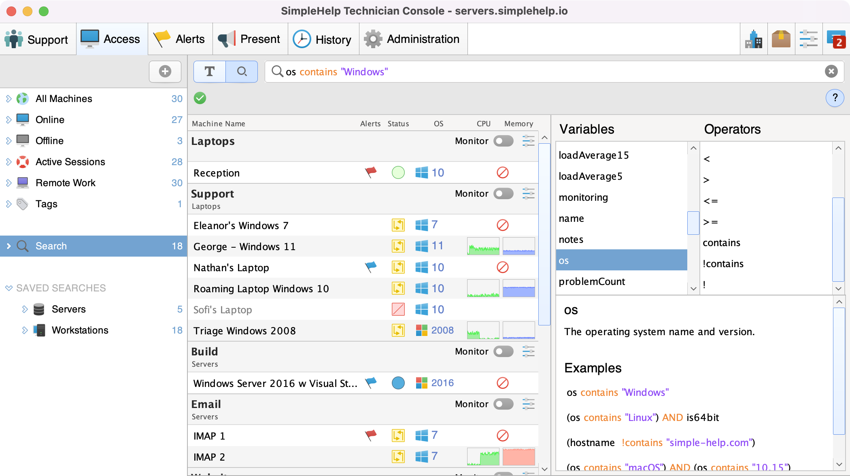Open the Access tab
This screenshot has width=850, height=476.
pos(112,39)
